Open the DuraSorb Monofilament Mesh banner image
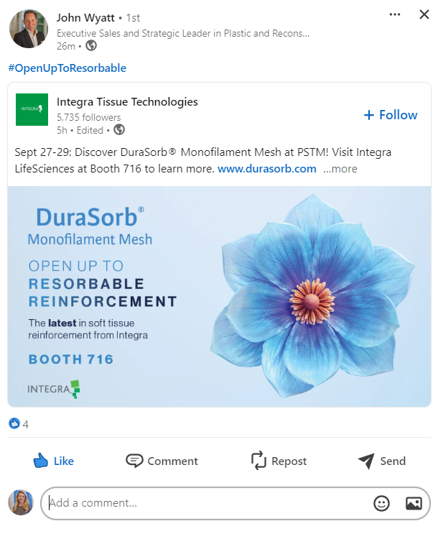Screen dimensions: 438x539 pyautogui.click(x=219, y=296)
